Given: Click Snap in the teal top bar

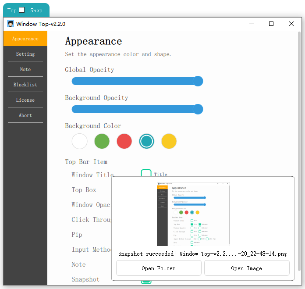Looking at the screenshot, I should coord(36,11).
